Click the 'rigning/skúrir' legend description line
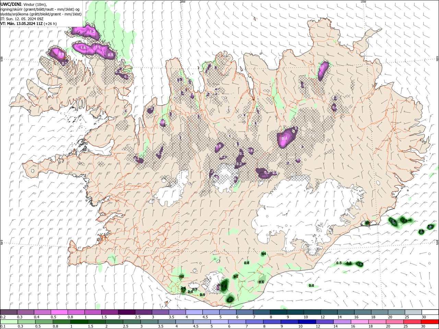 [40, 9]
